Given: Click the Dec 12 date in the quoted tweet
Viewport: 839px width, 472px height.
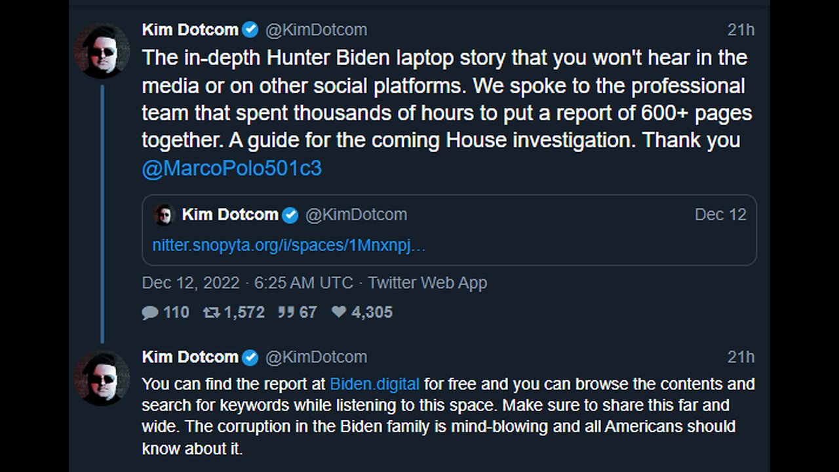Looking at the screenshot, I should pyautogui.click(x=720, y=215).
